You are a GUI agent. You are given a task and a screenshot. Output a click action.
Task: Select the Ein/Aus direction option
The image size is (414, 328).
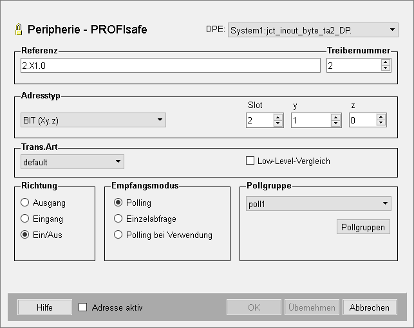pyautogui.click(x=25, y=235)
